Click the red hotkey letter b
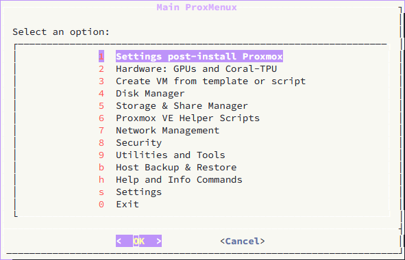405x260 pixels. coord(101,168)
